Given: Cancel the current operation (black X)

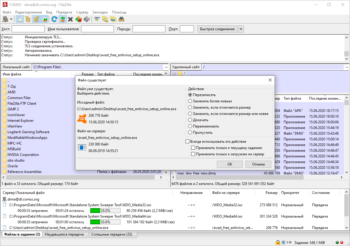Looking at the screenshot, I should (71, 19).
